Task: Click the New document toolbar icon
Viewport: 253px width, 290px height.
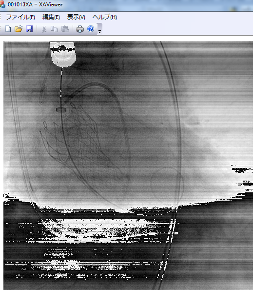Action: click(8, 29)
